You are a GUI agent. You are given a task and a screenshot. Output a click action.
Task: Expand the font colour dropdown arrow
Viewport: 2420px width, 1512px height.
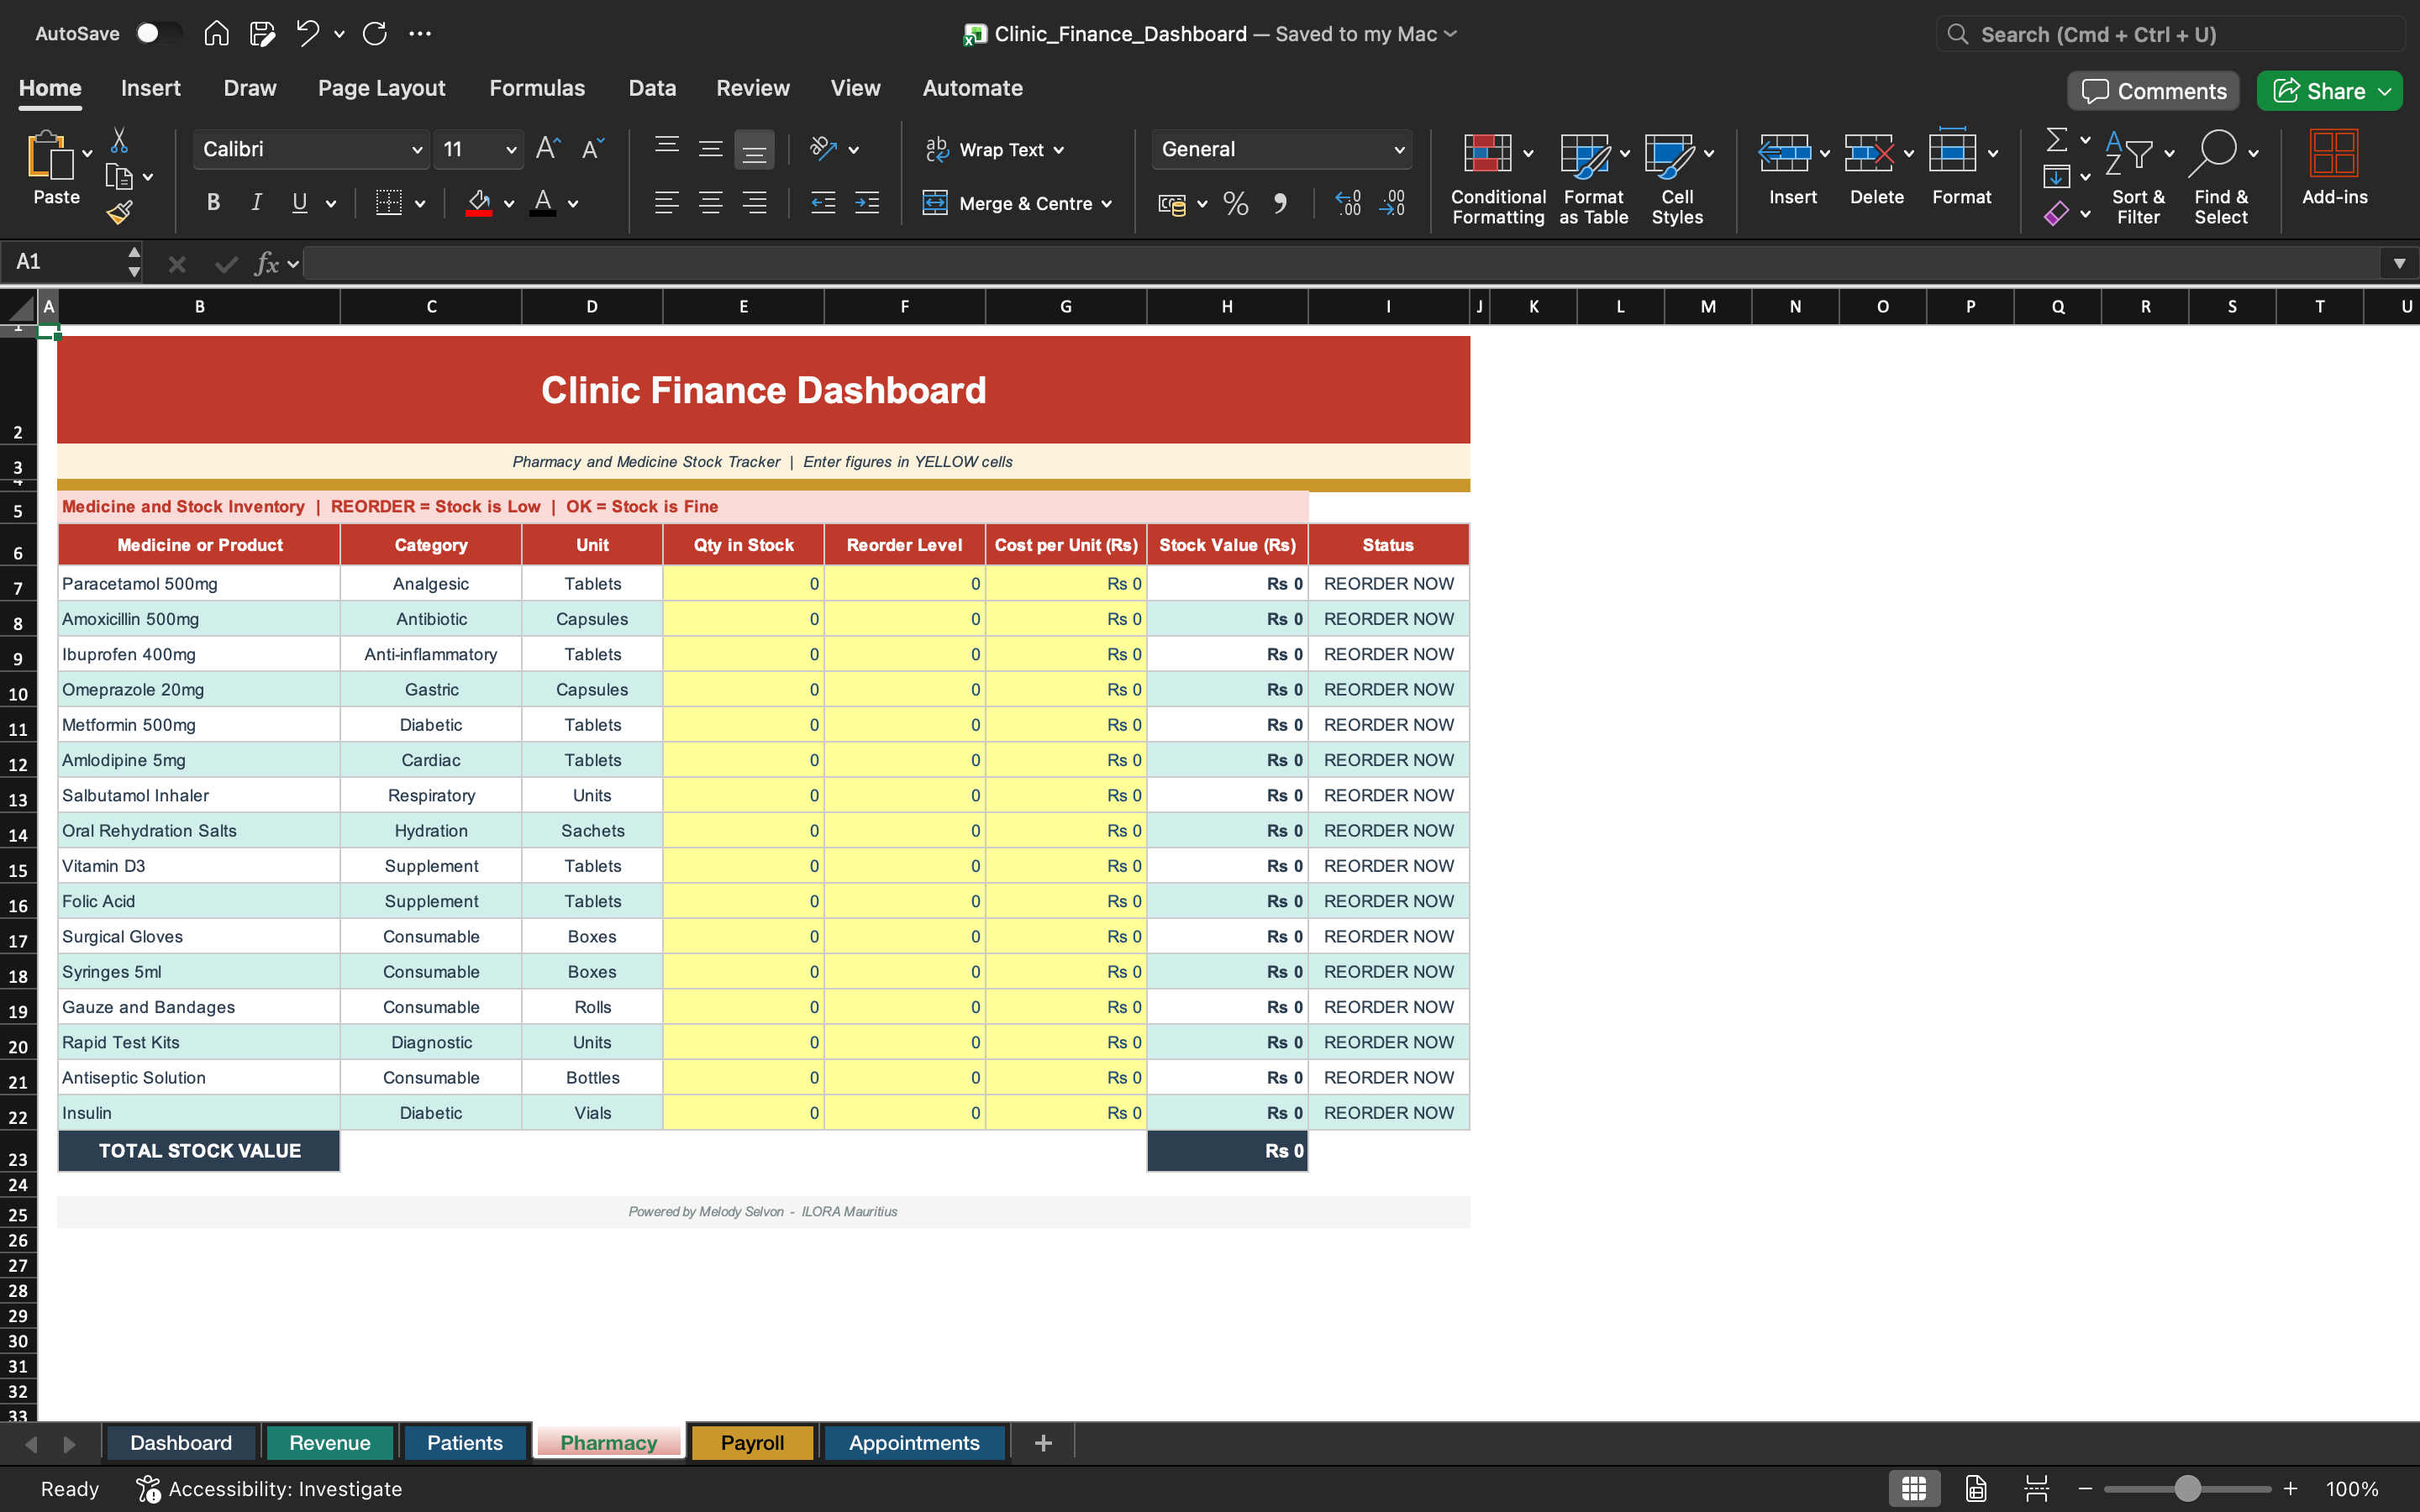tap(573, 204)
